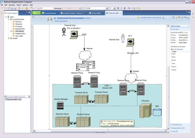
Task: Click the storyboard filmstrip icon beside the title
Action: [x=50, y=19]
